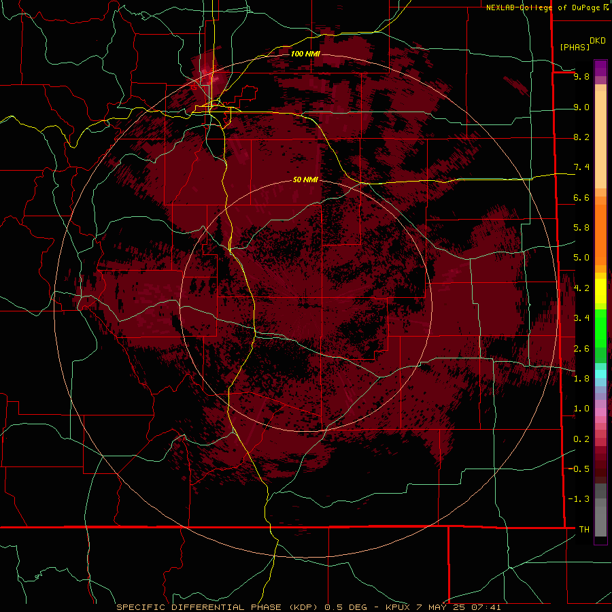Viewport: 612px width, 612px height.
Task: Click the TH threshold label
Action: (x=584, y=530)
